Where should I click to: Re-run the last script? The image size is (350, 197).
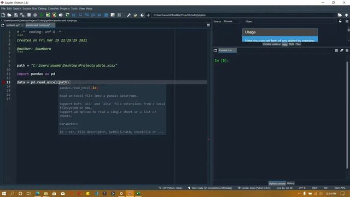point(67,15)
